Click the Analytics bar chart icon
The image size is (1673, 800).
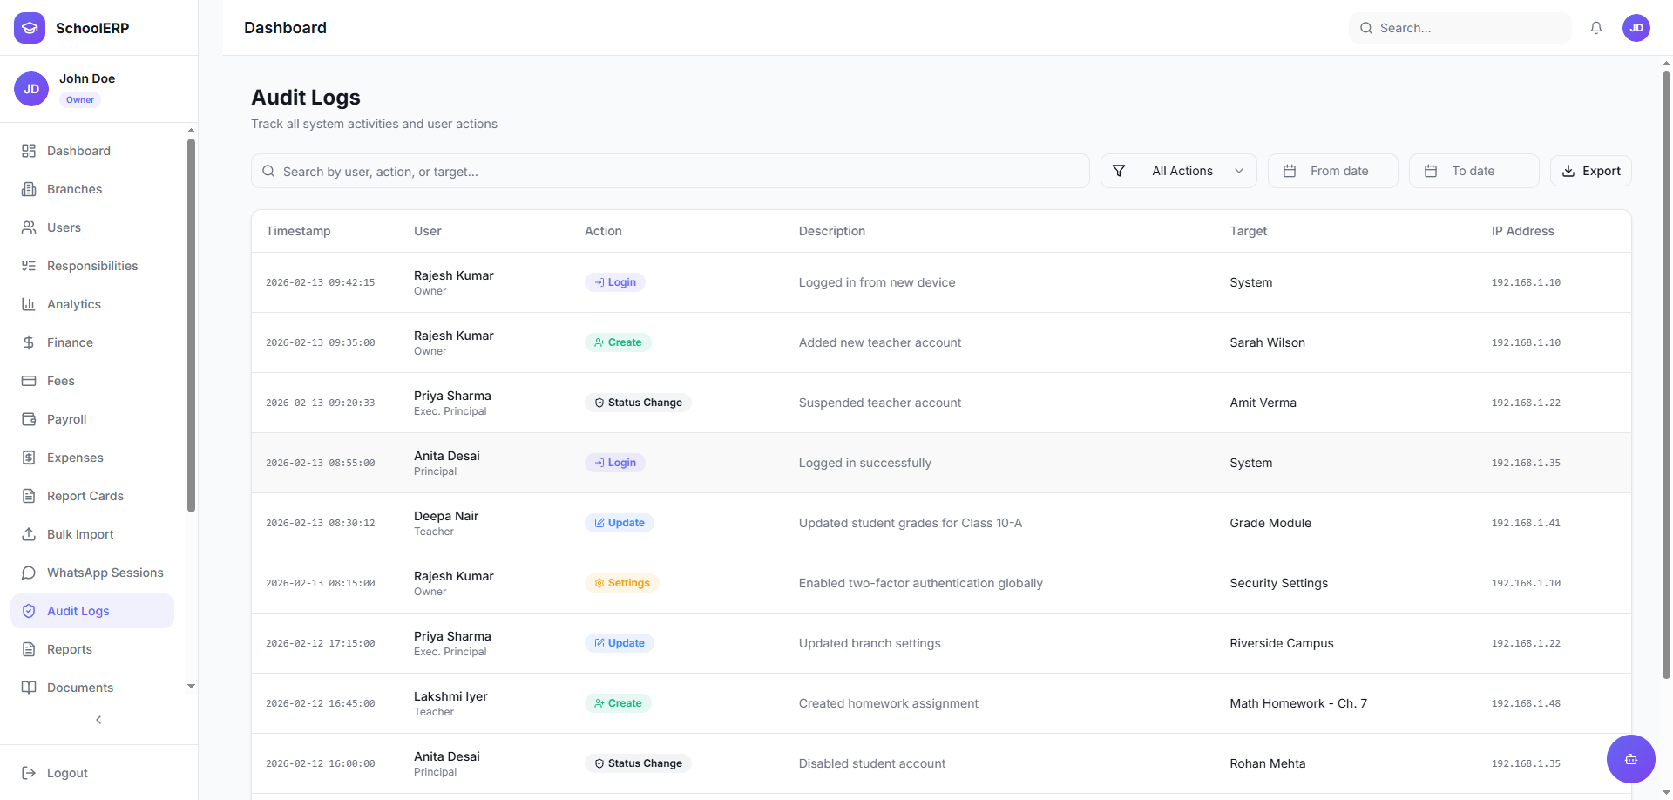[29, 304]
